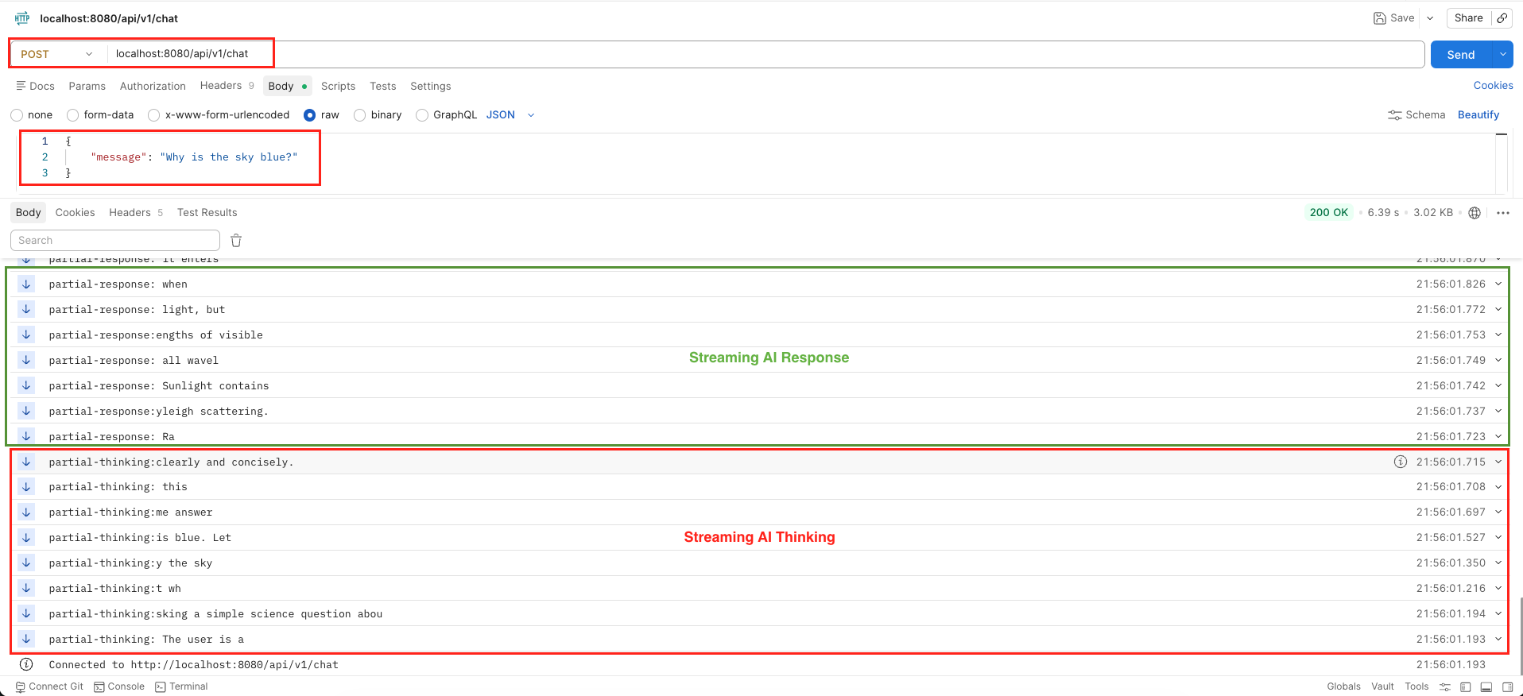Expand the 'Sunlight contains' message row
Viewport: 1523px width, 696px height.
click(1498, 385)
